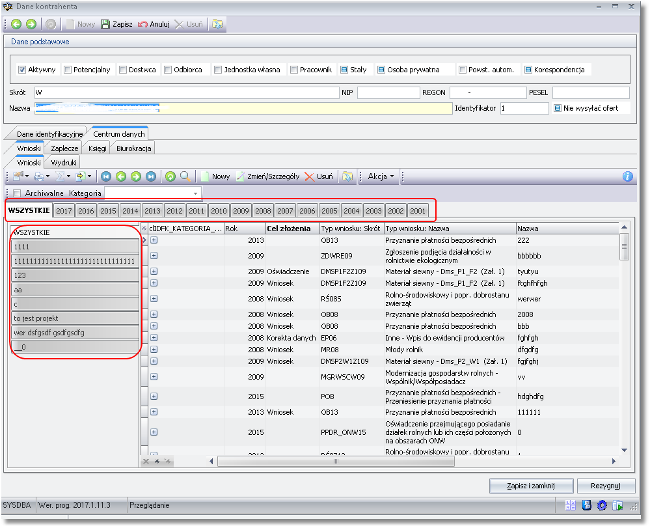Viewport: 650px width, 528px height.
Task: Delete selected wniosek with Usuń
Action: coord(319,176)
